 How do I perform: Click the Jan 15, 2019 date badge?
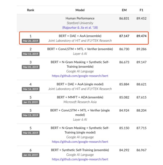click(x=31, y=102)
